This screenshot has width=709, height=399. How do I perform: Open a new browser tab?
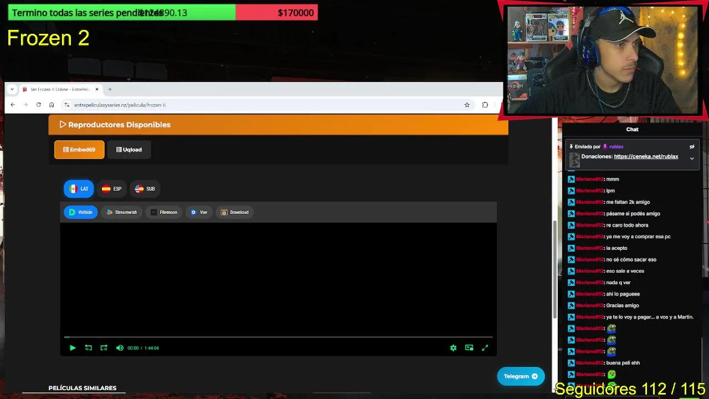click(x=110, y=89)
